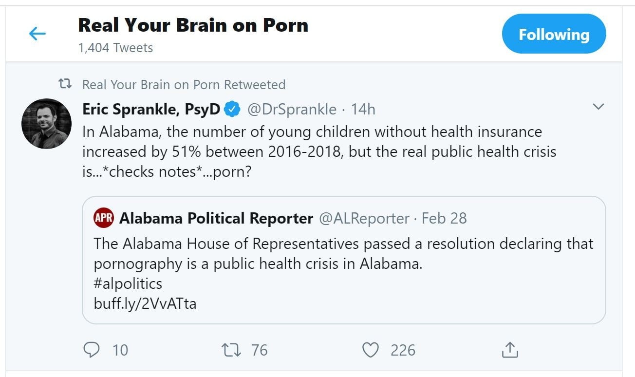The width and height of the screenshot is (635, 377).
Task: Open the buff.ly/2VvATta link
Action: (145, 303)
